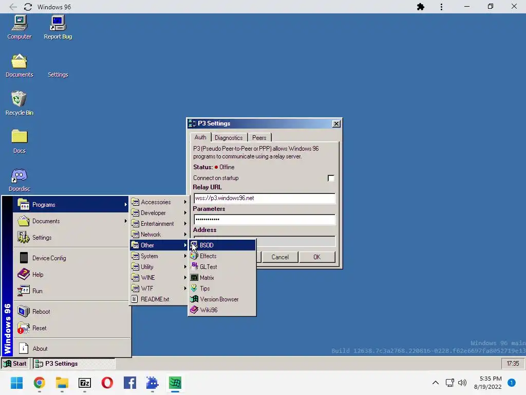Expand the WINE program folder
Image resolution: width=526 pixels, height=395 pixels.
click(159, 277)
